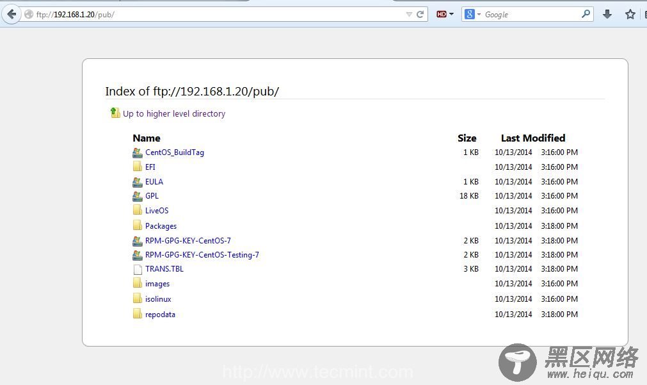This screenshot has height=385, width=647.
Task: Click the red HD toolbar icon
Action: click(442, 14)
